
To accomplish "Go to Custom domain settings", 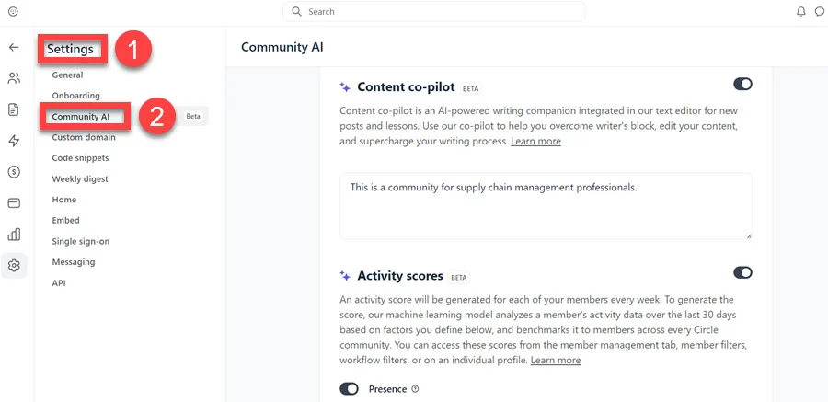I will tap(84, 138).
